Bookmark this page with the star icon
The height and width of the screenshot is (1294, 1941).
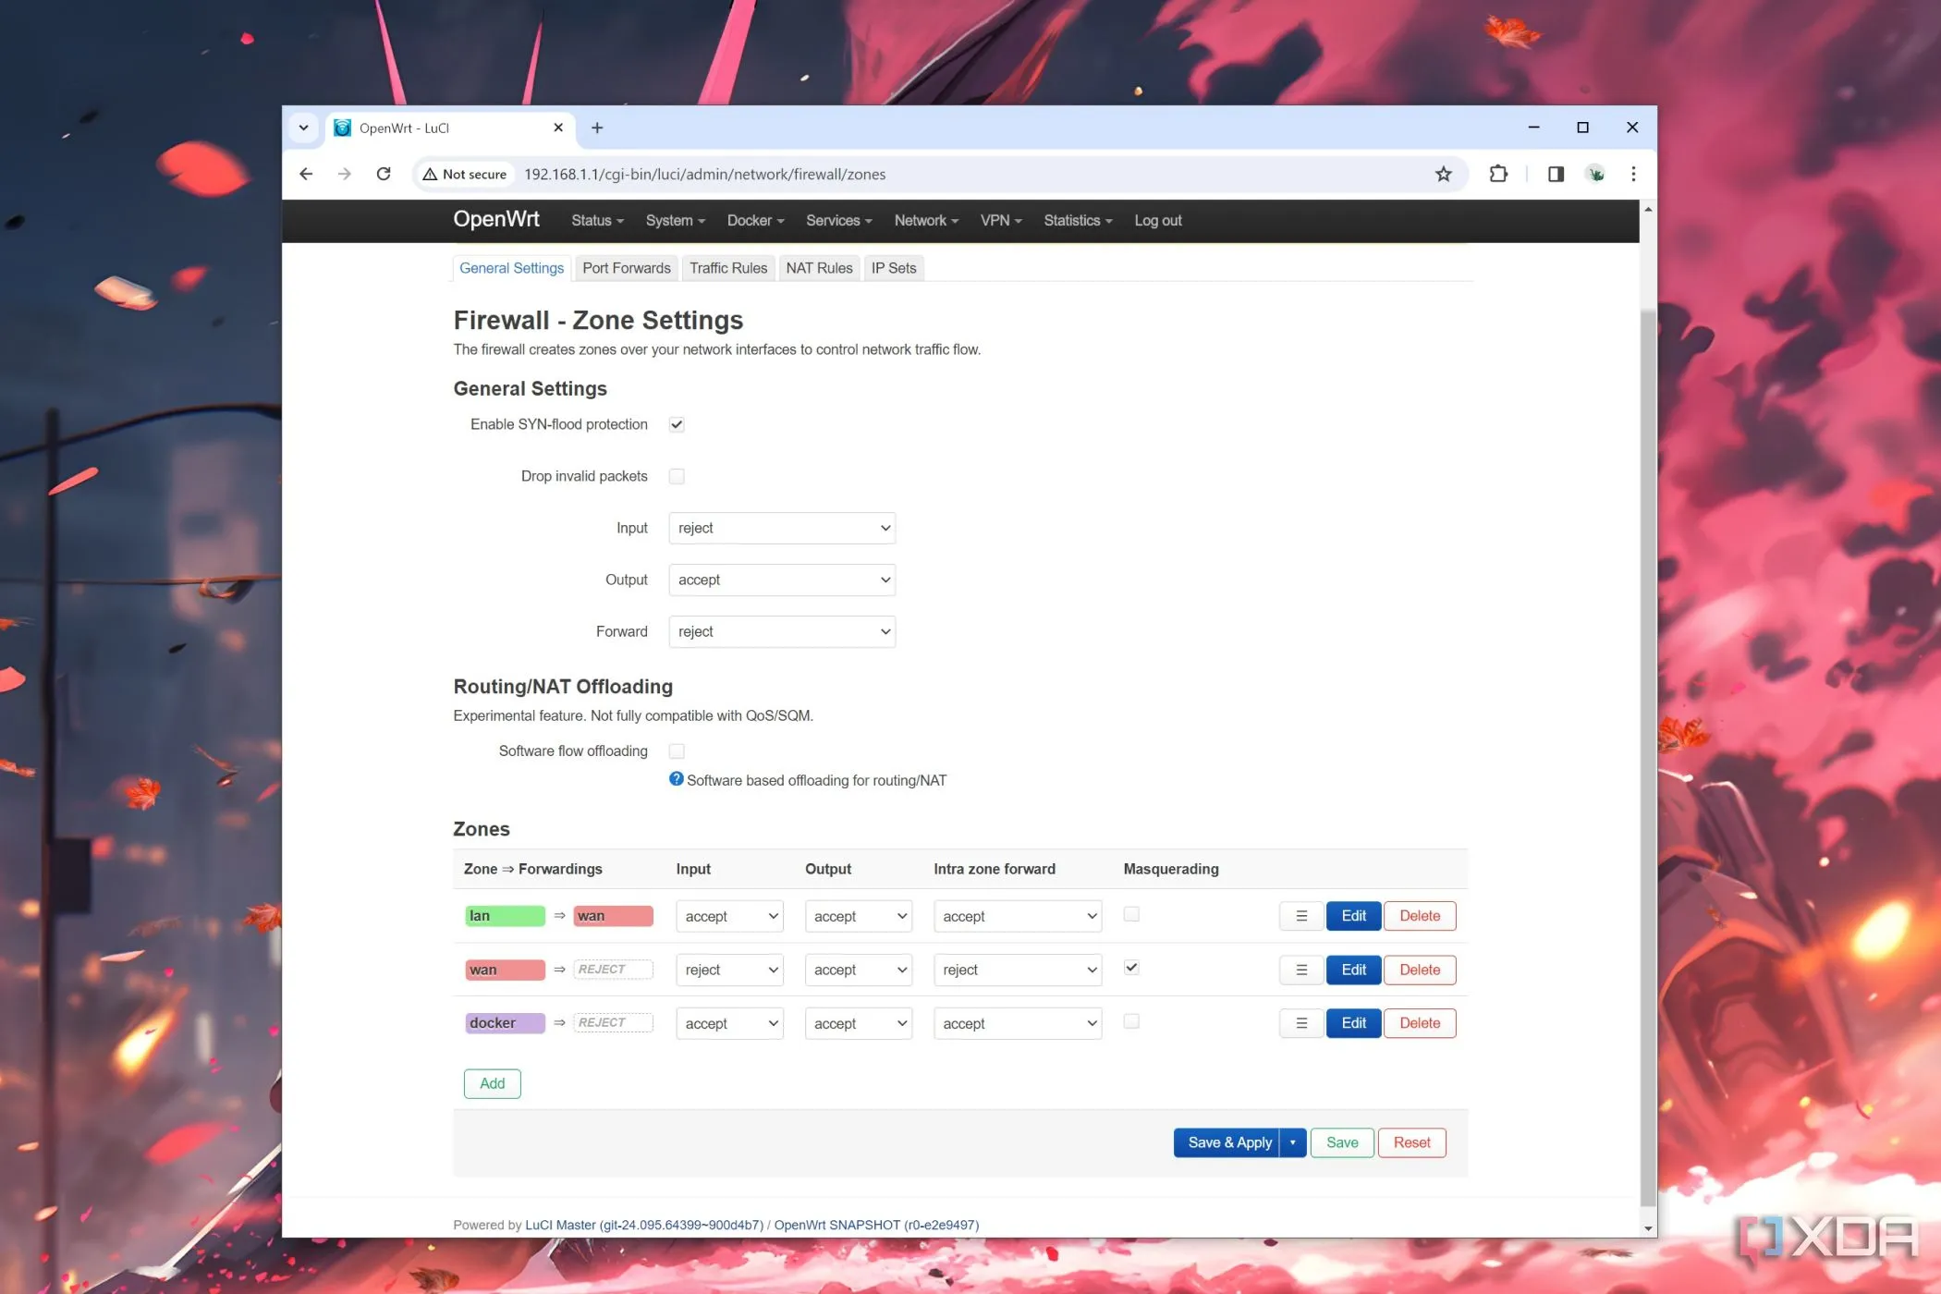[x=1443, y=174]
